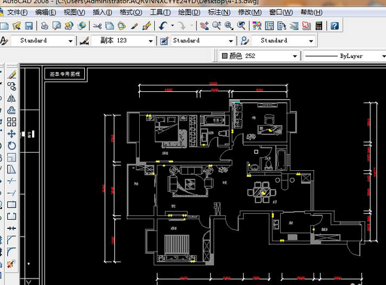This screenshot has height=285, width=386.
Task: Activate the Mirror tool
Action: [x=12, y=98]
